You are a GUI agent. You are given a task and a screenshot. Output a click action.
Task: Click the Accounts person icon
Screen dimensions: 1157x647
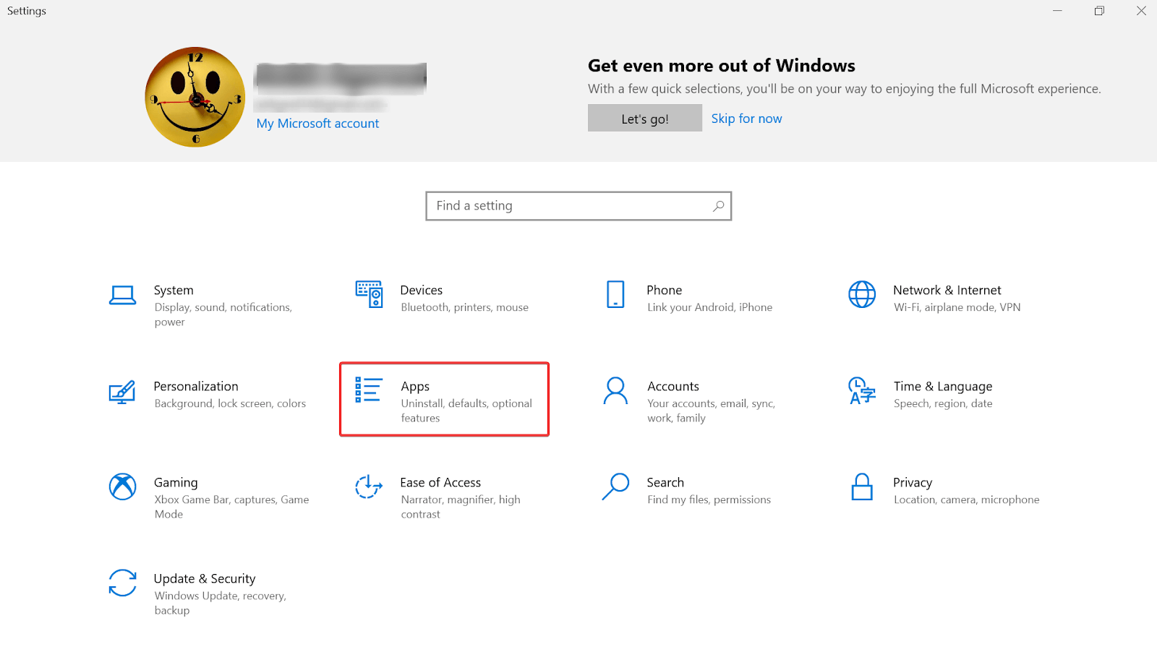coord(615,391)
